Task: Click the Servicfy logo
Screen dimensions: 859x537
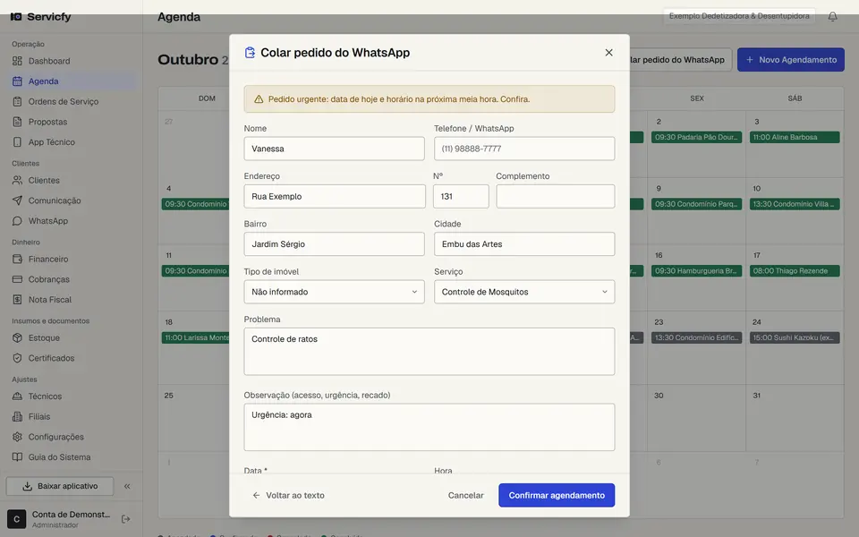Action: [x=41, y=16]
